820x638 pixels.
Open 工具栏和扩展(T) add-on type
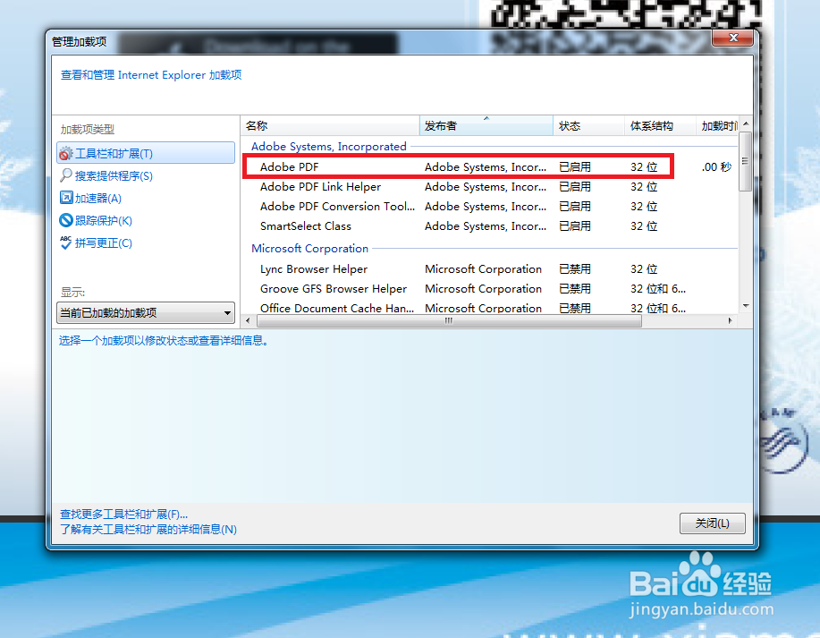click(146, 153)
